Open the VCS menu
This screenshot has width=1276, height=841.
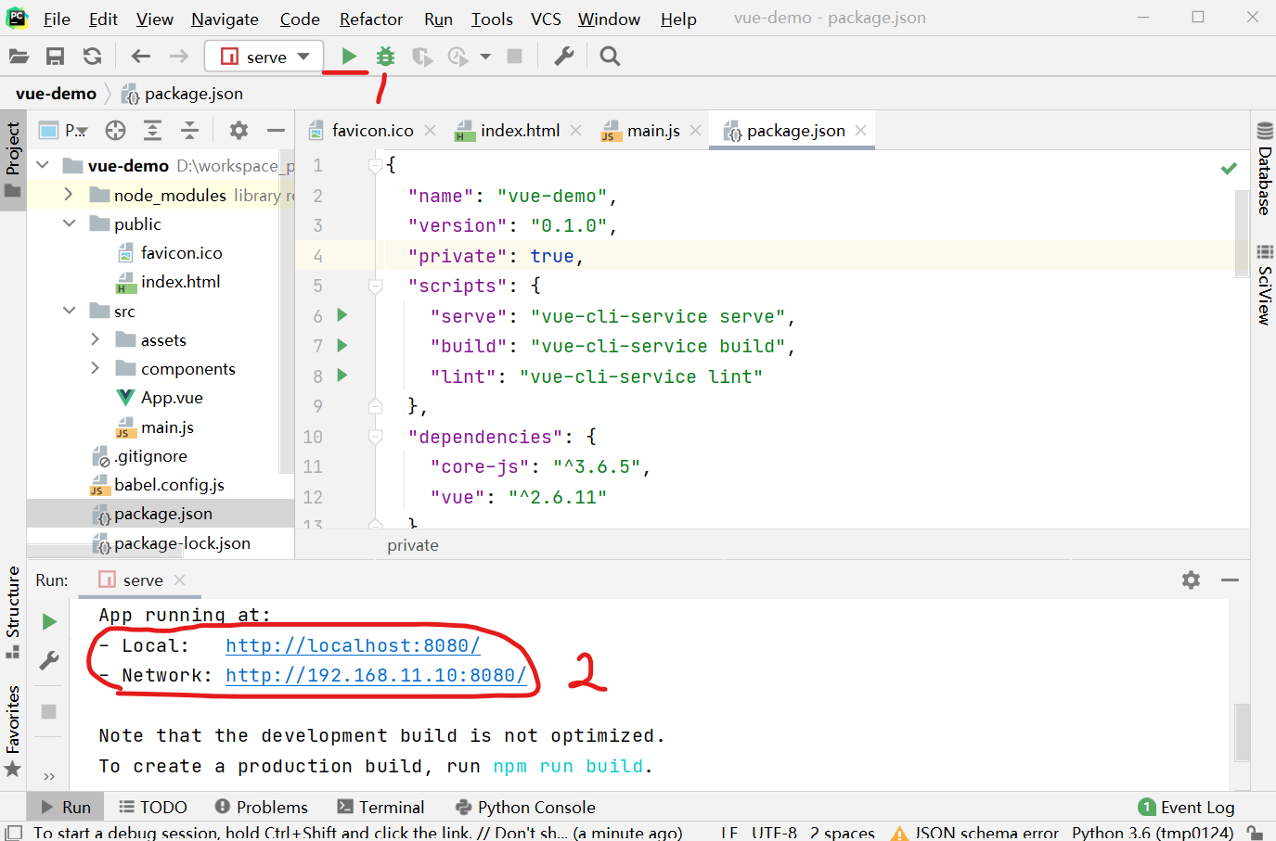(x=546, y=19)
